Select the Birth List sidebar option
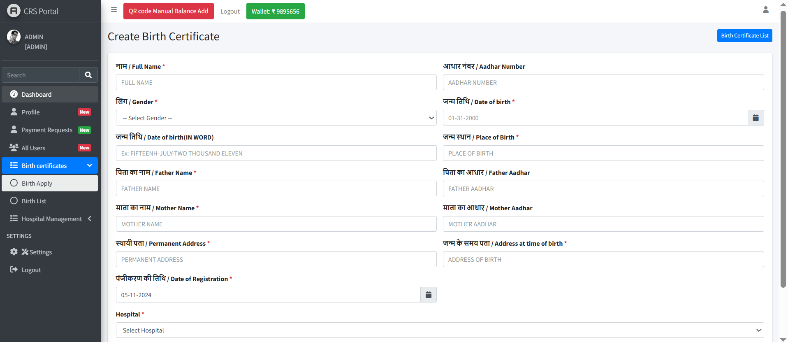788x342 pixels. [34, 201]
